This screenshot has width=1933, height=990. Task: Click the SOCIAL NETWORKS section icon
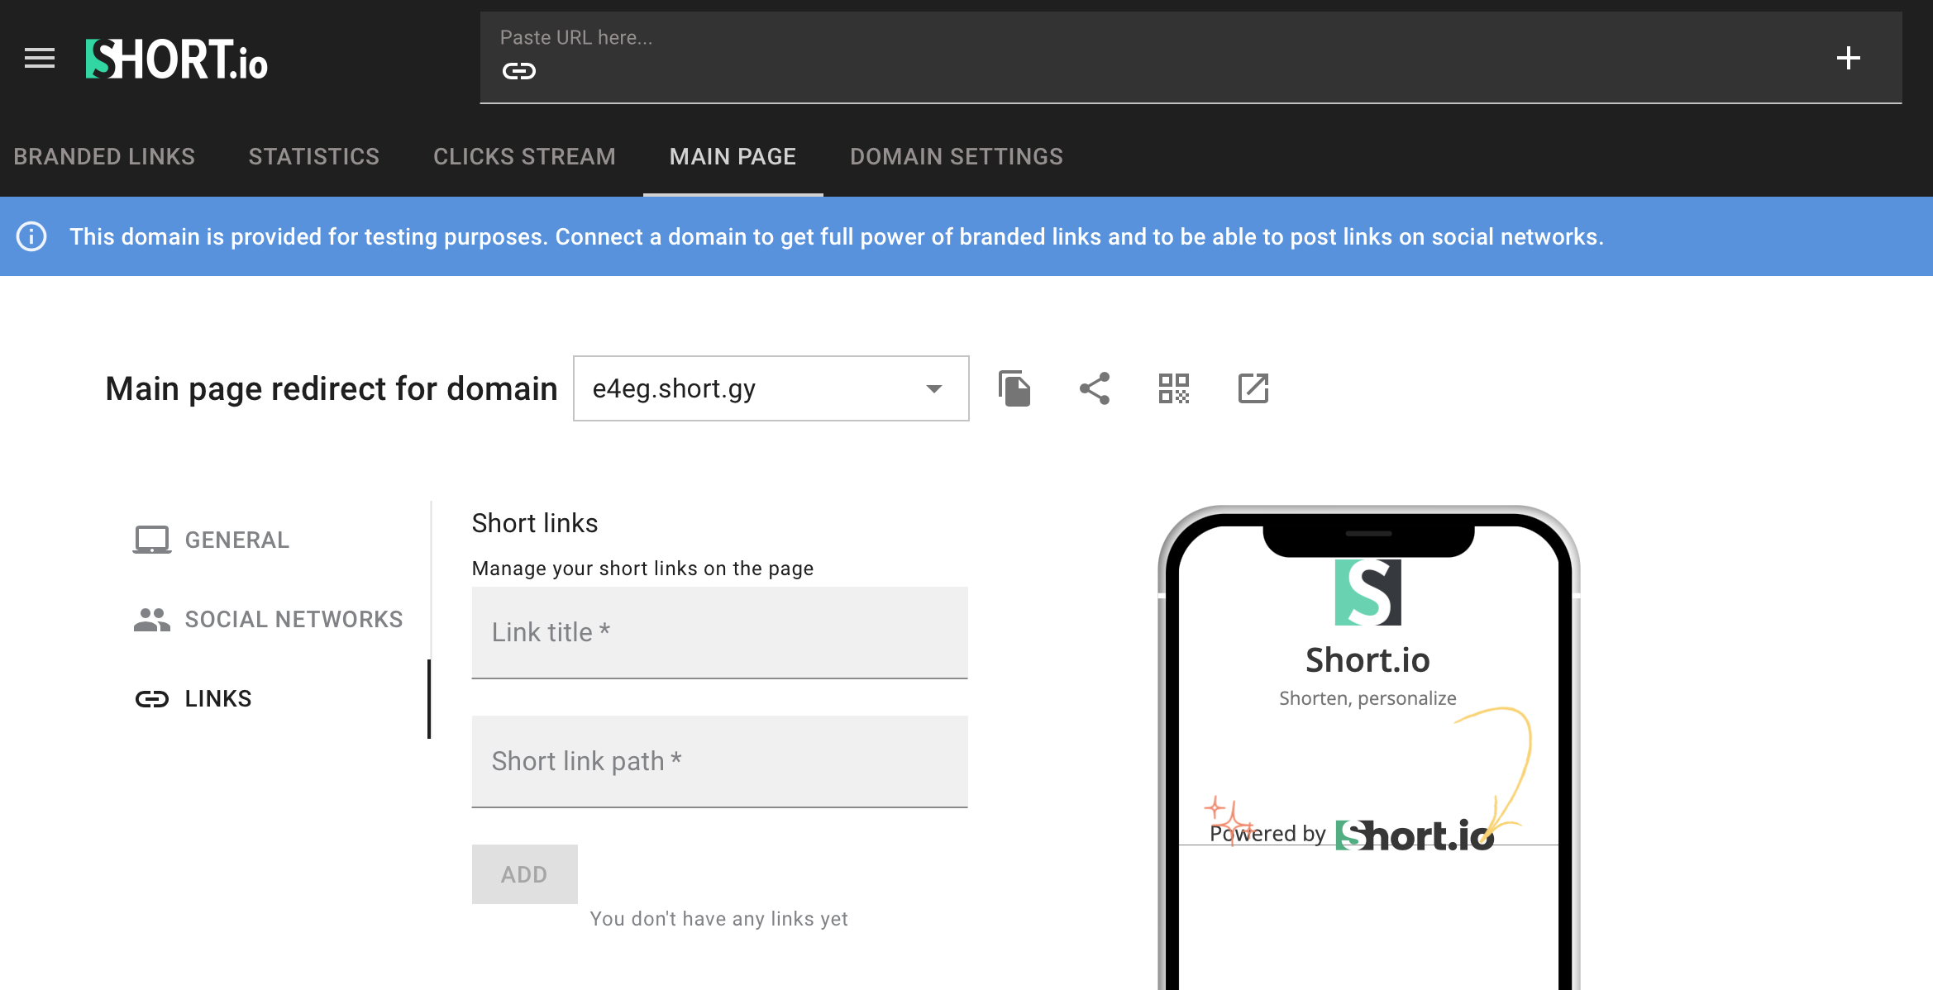(150, 619)
